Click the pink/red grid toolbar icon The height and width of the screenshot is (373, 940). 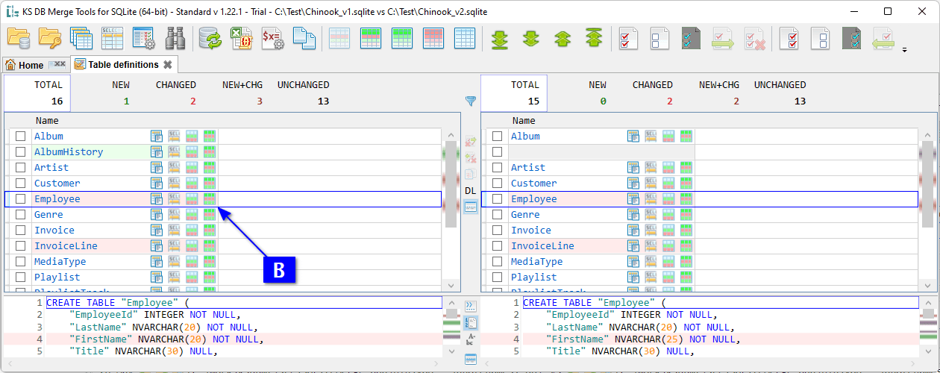point(433,37)
